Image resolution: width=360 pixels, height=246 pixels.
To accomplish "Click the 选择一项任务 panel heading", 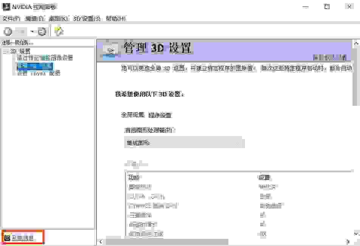I will point(17,43).
